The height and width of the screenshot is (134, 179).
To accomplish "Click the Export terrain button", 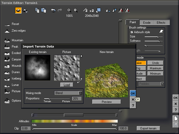I will point(148,128).
